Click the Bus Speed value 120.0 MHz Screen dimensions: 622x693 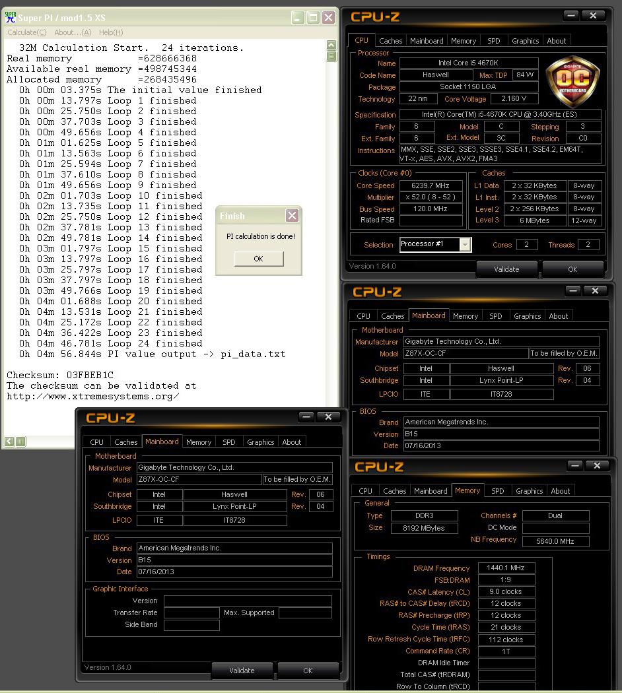click(x=430, y=209)
